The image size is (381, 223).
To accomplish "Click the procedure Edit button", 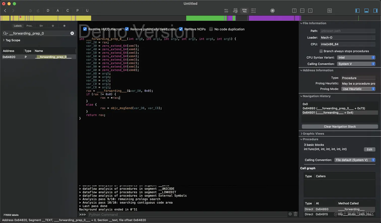I will pyautogui.click(x=369, y=149).
